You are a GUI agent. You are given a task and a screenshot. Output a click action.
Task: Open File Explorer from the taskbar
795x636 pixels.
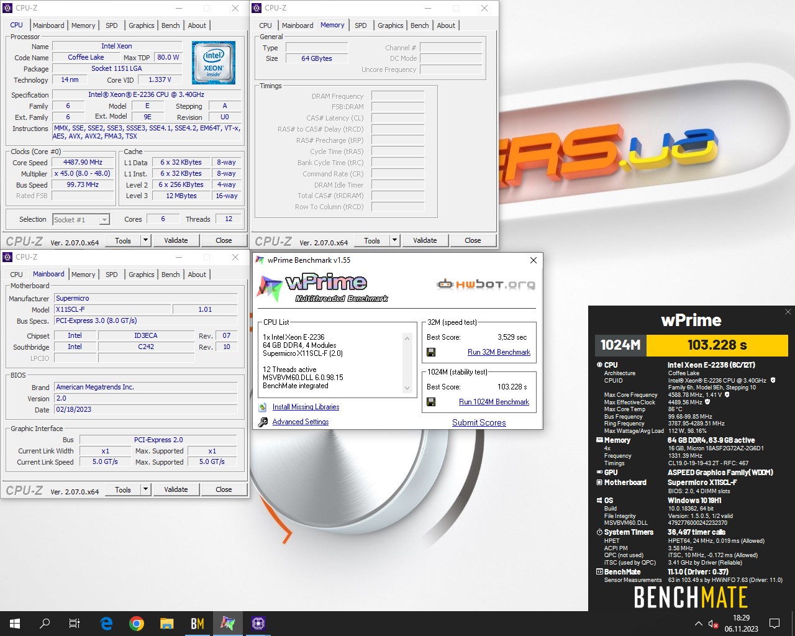pos(166,624)
